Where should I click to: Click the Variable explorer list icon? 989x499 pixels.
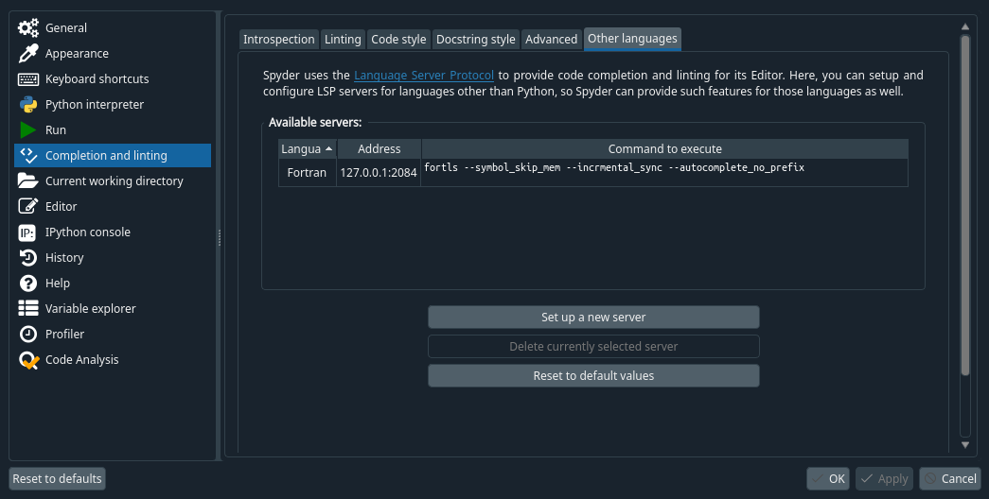[28, 308]
